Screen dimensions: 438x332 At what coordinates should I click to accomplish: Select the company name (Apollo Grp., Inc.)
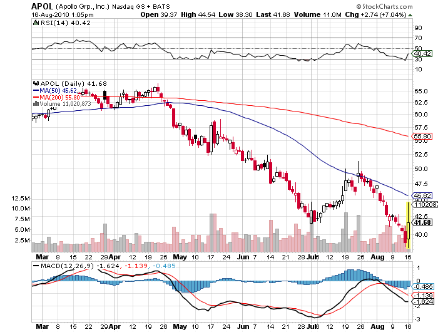point(83,6)
